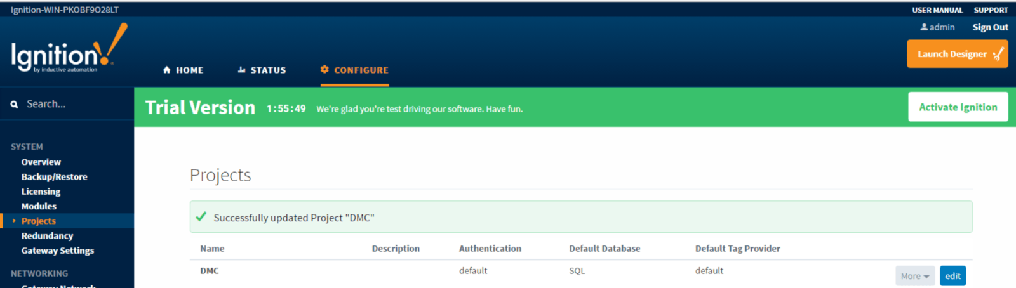Click the Ignition logo
Viewport: 1016px width, 288px height.
[69, 48]
